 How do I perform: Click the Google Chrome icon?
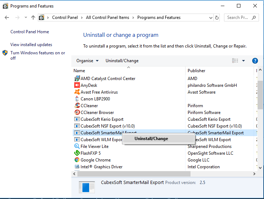77,160
